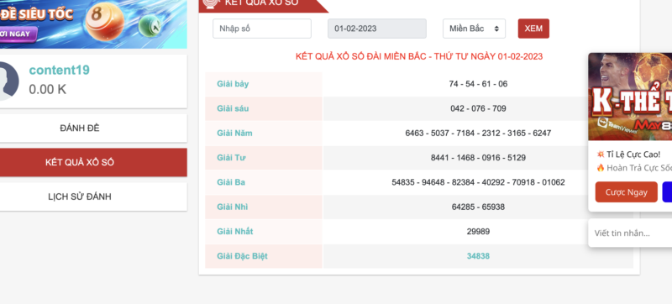Click the K-Thể Thao football ad image
The height and width of the screenshot is (304, 672).
[x=630, y=97]
